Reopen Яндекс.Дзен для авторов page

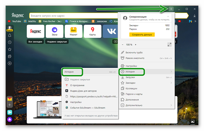(x=90, y=91)
